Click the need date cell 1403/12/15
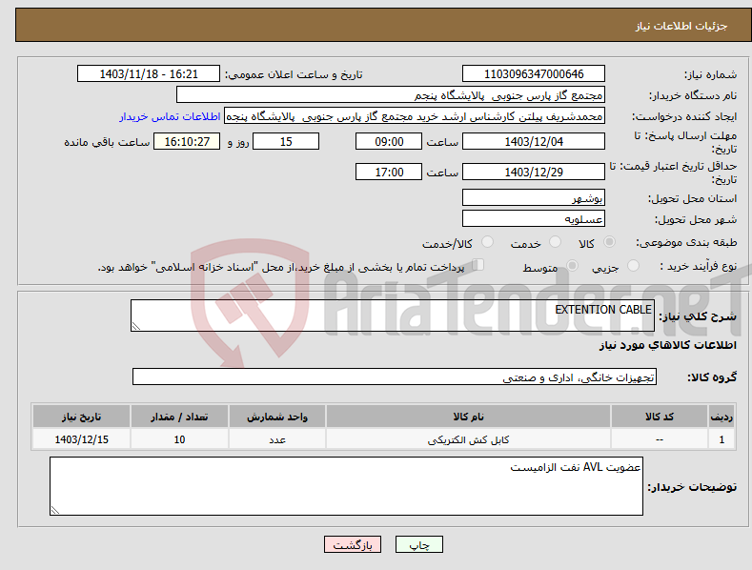Screen dimensions: 752x570 82,439
